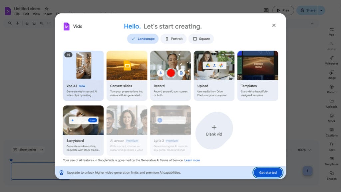Open the Record card
341x192 pixels.
(x=170, y=76)
